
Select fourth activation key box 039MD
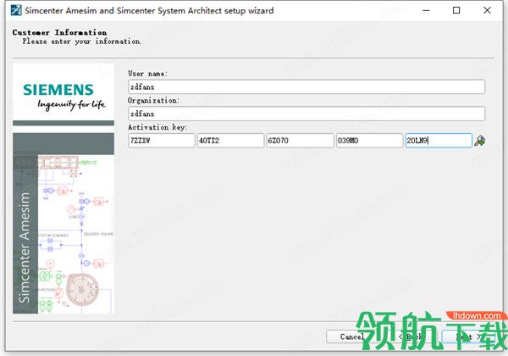369,141
